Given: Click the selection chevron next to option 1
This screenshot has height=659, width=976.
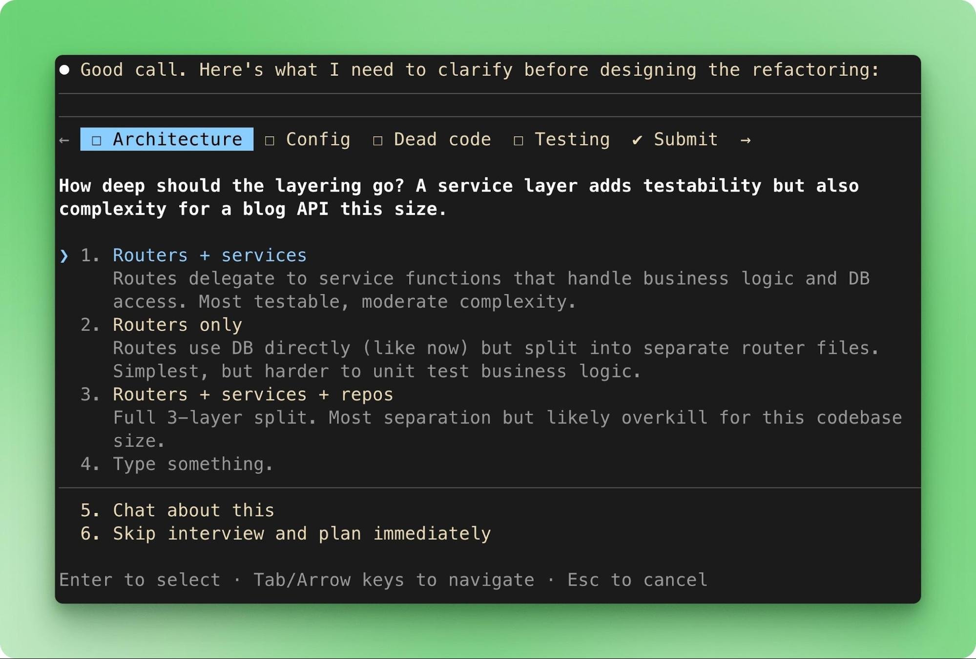Looking at the screenshot, I should [64, 255].
